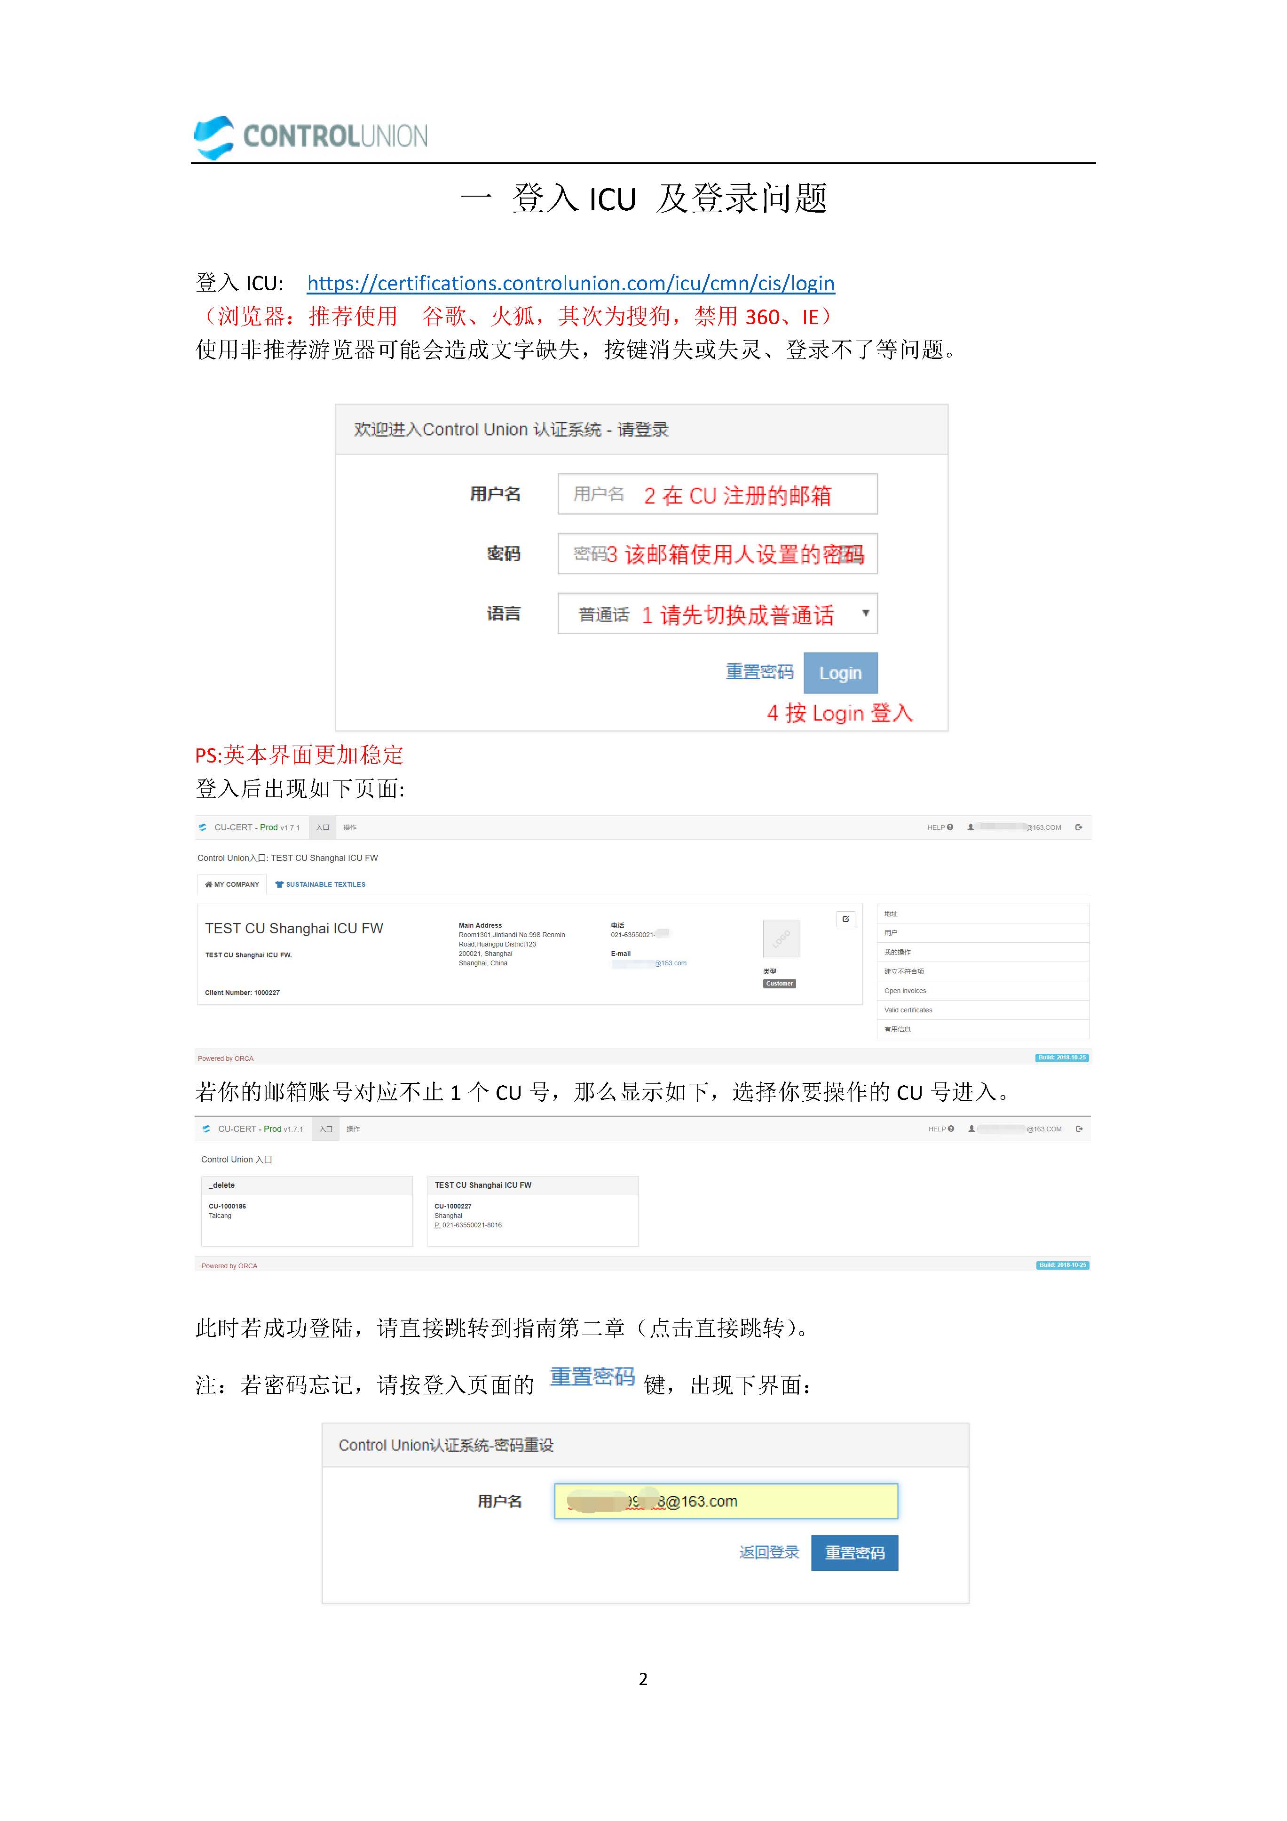Screen dimensions: 1287x1821
Task: Open the 有用信息 sidebar entry
Action: tap(982, 1029)
